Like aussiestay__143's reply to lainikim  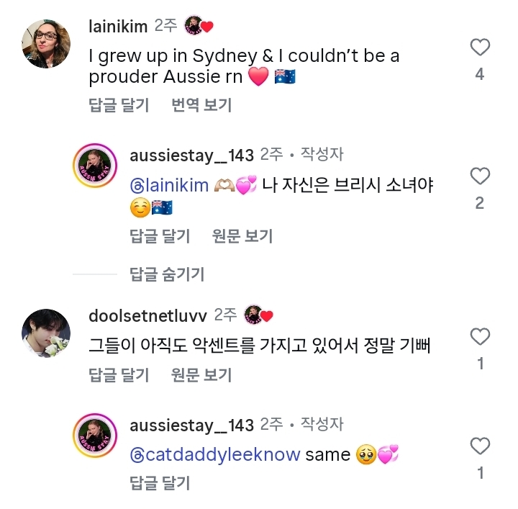click(x=479, y=176)
